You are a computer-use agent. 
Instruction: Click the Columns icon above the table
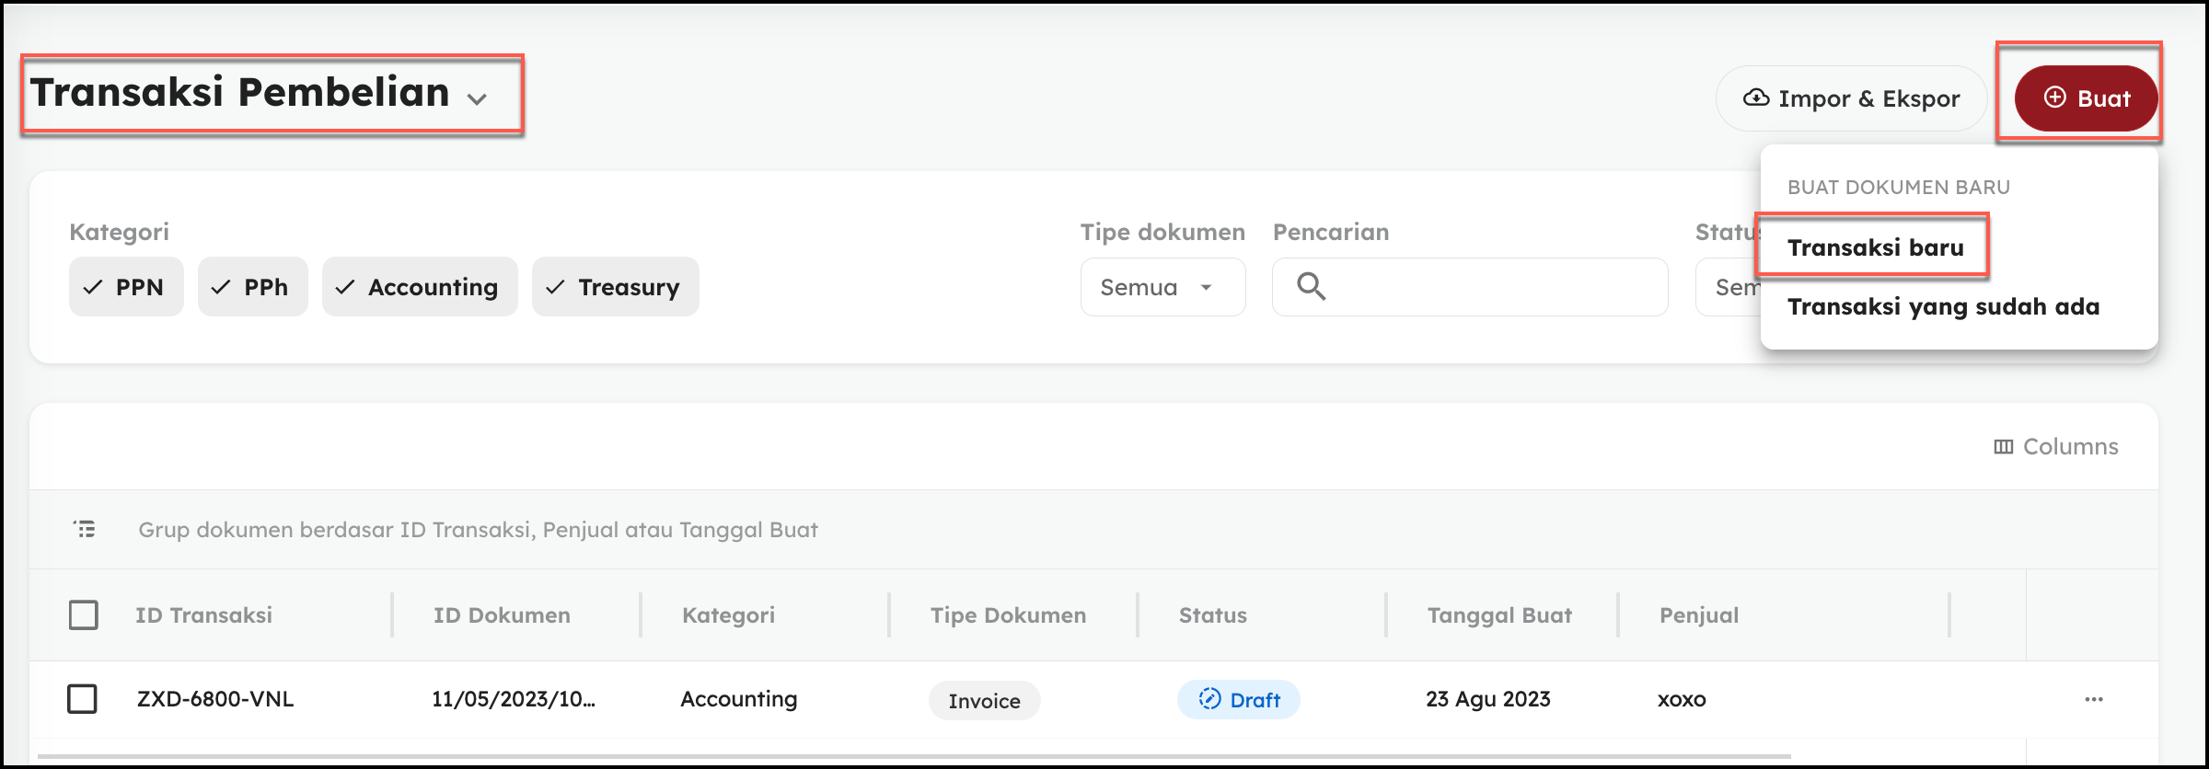click(2003, 447)
